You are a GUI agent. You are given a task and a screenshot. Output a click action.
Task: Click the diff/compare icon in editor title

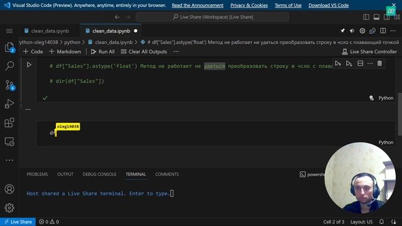372,31
